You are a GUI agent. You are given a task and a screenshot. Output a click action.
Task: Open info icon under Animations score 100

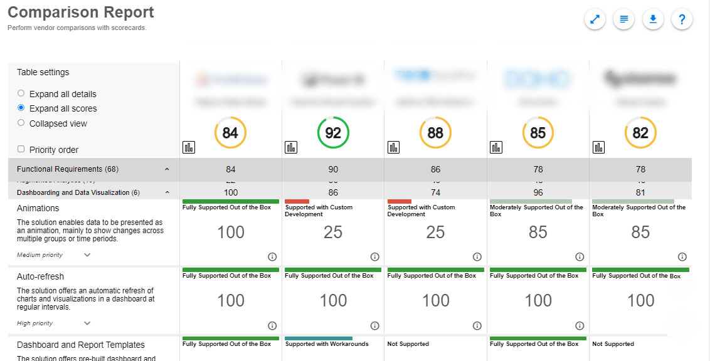click(x=272, y=256)
